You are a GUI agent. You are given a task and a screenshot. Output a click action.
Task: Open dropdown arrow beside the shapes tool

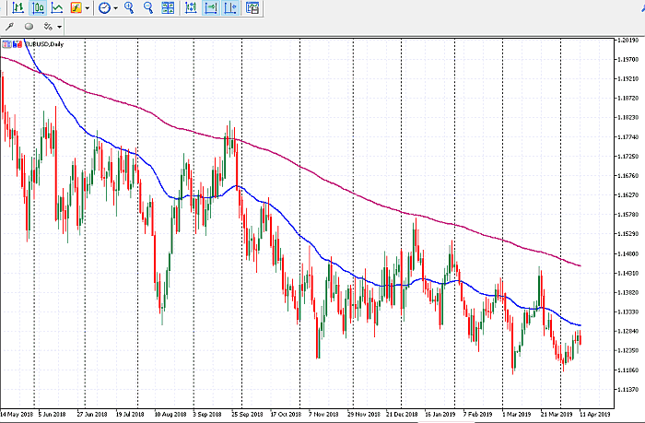point(60,27)
